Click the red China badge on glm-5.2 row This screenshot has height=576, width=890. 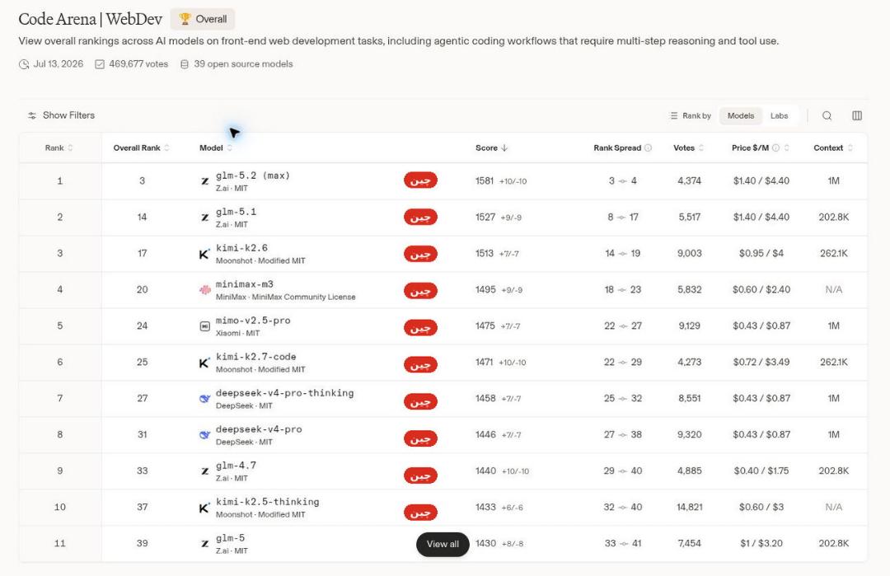pos(420,181)
